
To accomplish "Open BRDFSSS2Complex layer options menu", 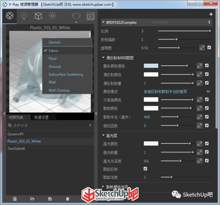I will (x=209, y=22).
